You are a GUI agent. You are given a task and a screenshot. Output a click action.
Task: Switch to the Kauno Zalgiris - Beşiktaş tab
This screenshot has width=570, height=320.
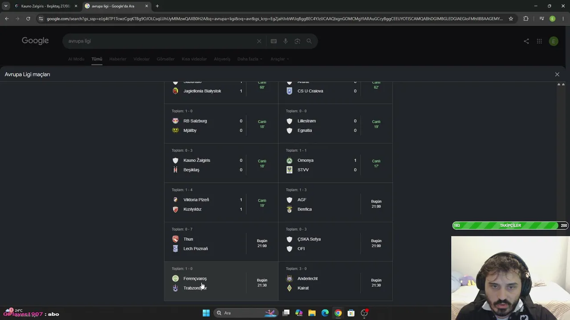(x=46, y=6)
